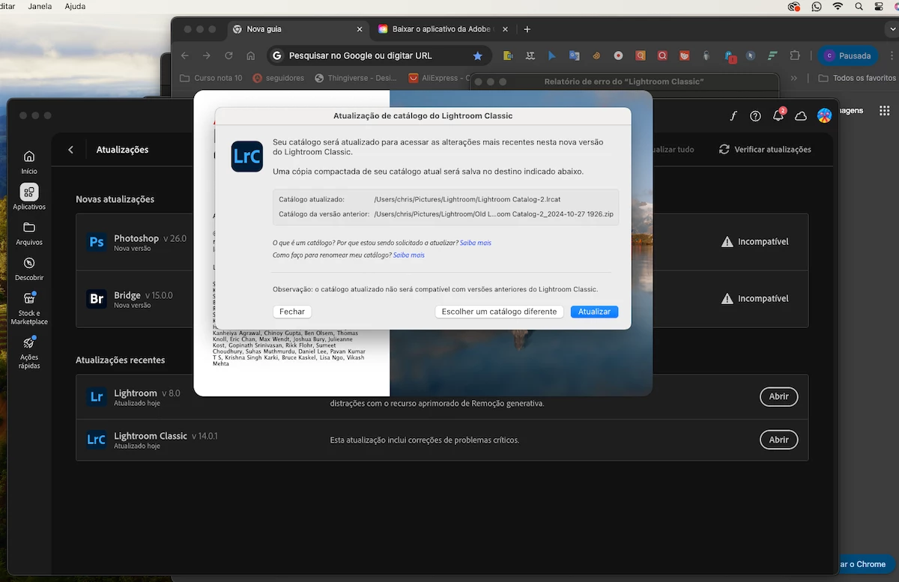The image size is (899, 582).
Task: Open Lightroom with its Abrir button
Action: point(778,397)
